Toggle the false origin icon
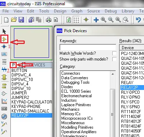This screenshot has width=144, height=137. [x=86, y=20]
